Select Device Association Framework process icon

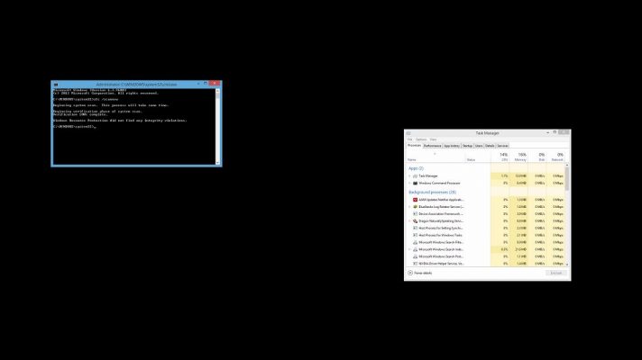[415, 213]
